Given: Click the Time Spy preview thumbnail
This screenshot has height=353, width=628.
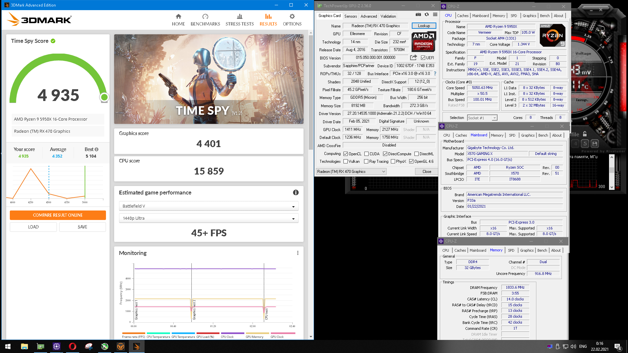Looking at the screenshot, I should (209, 79).
